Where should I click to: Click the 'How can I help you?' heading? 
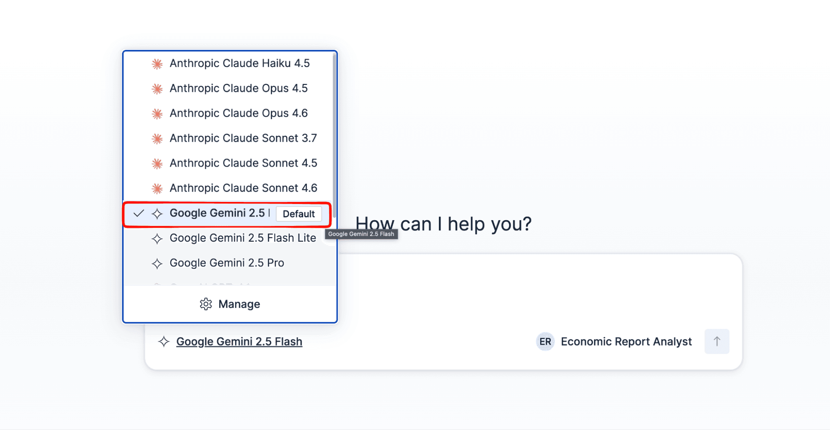pyautogui.click(x=443, y=224)
